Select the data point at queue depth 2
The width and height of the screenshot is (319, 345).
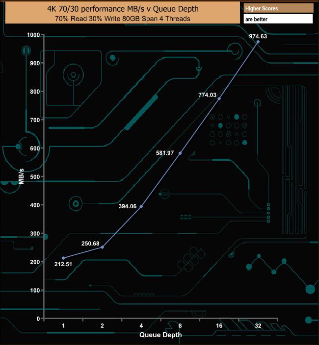(x=102, y=247)
